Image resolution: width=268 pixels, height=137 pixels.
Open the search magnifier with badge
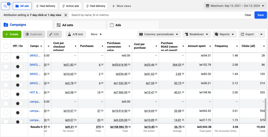click(x=5, y=6)
